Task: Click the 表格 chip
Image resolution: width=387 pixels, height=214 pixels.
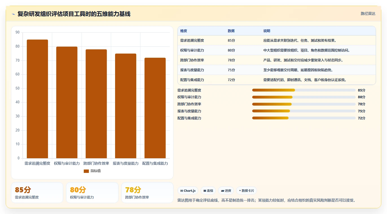Action: tap(208, 191)
